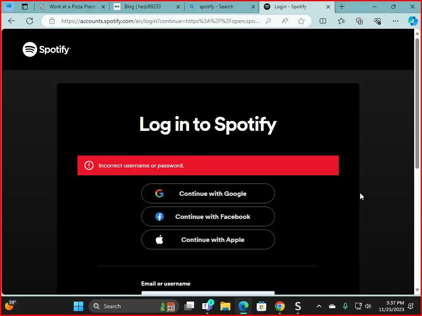Continue with Facebook
The width and height of the screenshot is (422, 316).
[208, 216]
